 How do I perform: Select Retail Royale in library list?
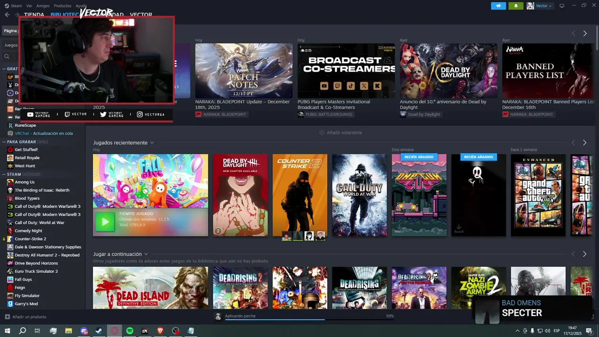click(27, 158)
